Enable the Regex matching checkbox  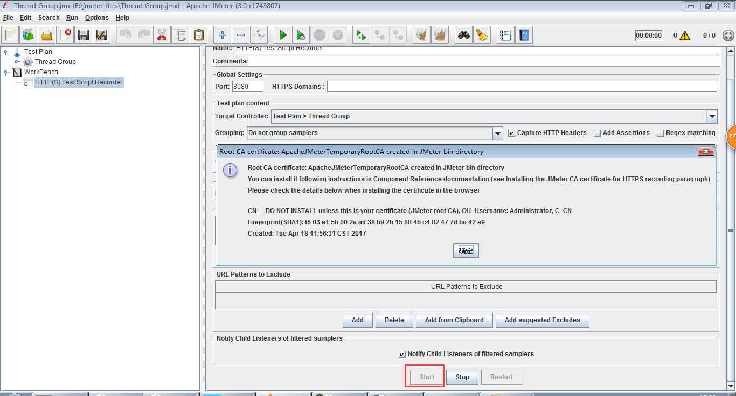click(660, 133)
